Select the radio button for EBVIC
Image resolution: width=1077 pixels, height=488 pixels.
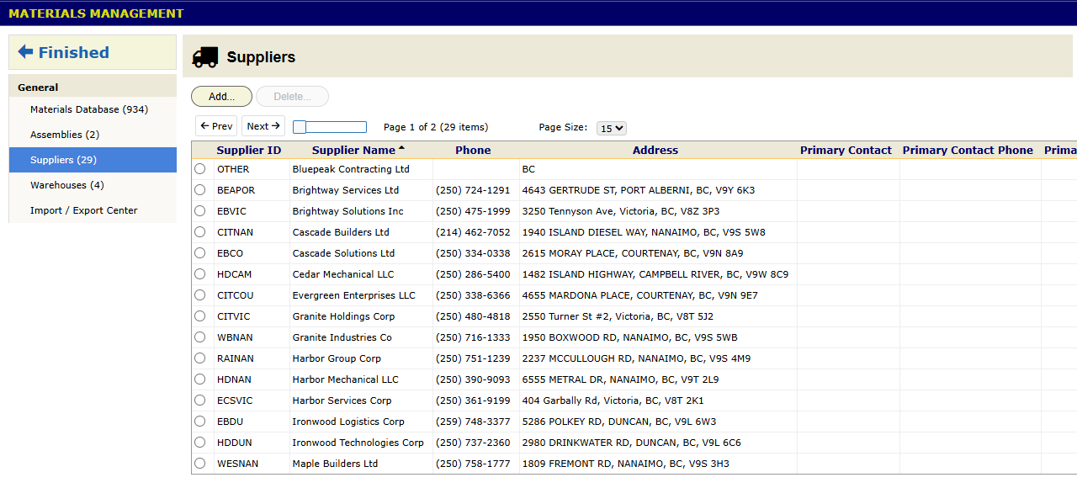[x=199, y=211]
